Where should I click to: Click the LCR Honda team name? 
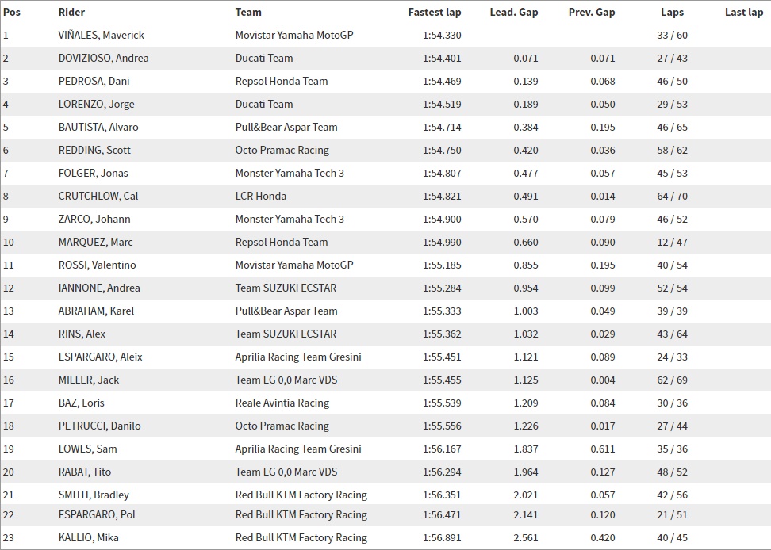click(261, 196)
